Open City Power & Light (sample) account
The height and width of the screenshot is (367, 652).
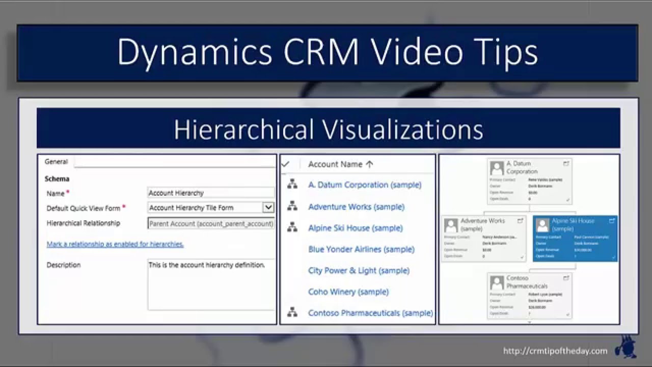[x=359, y=270]
